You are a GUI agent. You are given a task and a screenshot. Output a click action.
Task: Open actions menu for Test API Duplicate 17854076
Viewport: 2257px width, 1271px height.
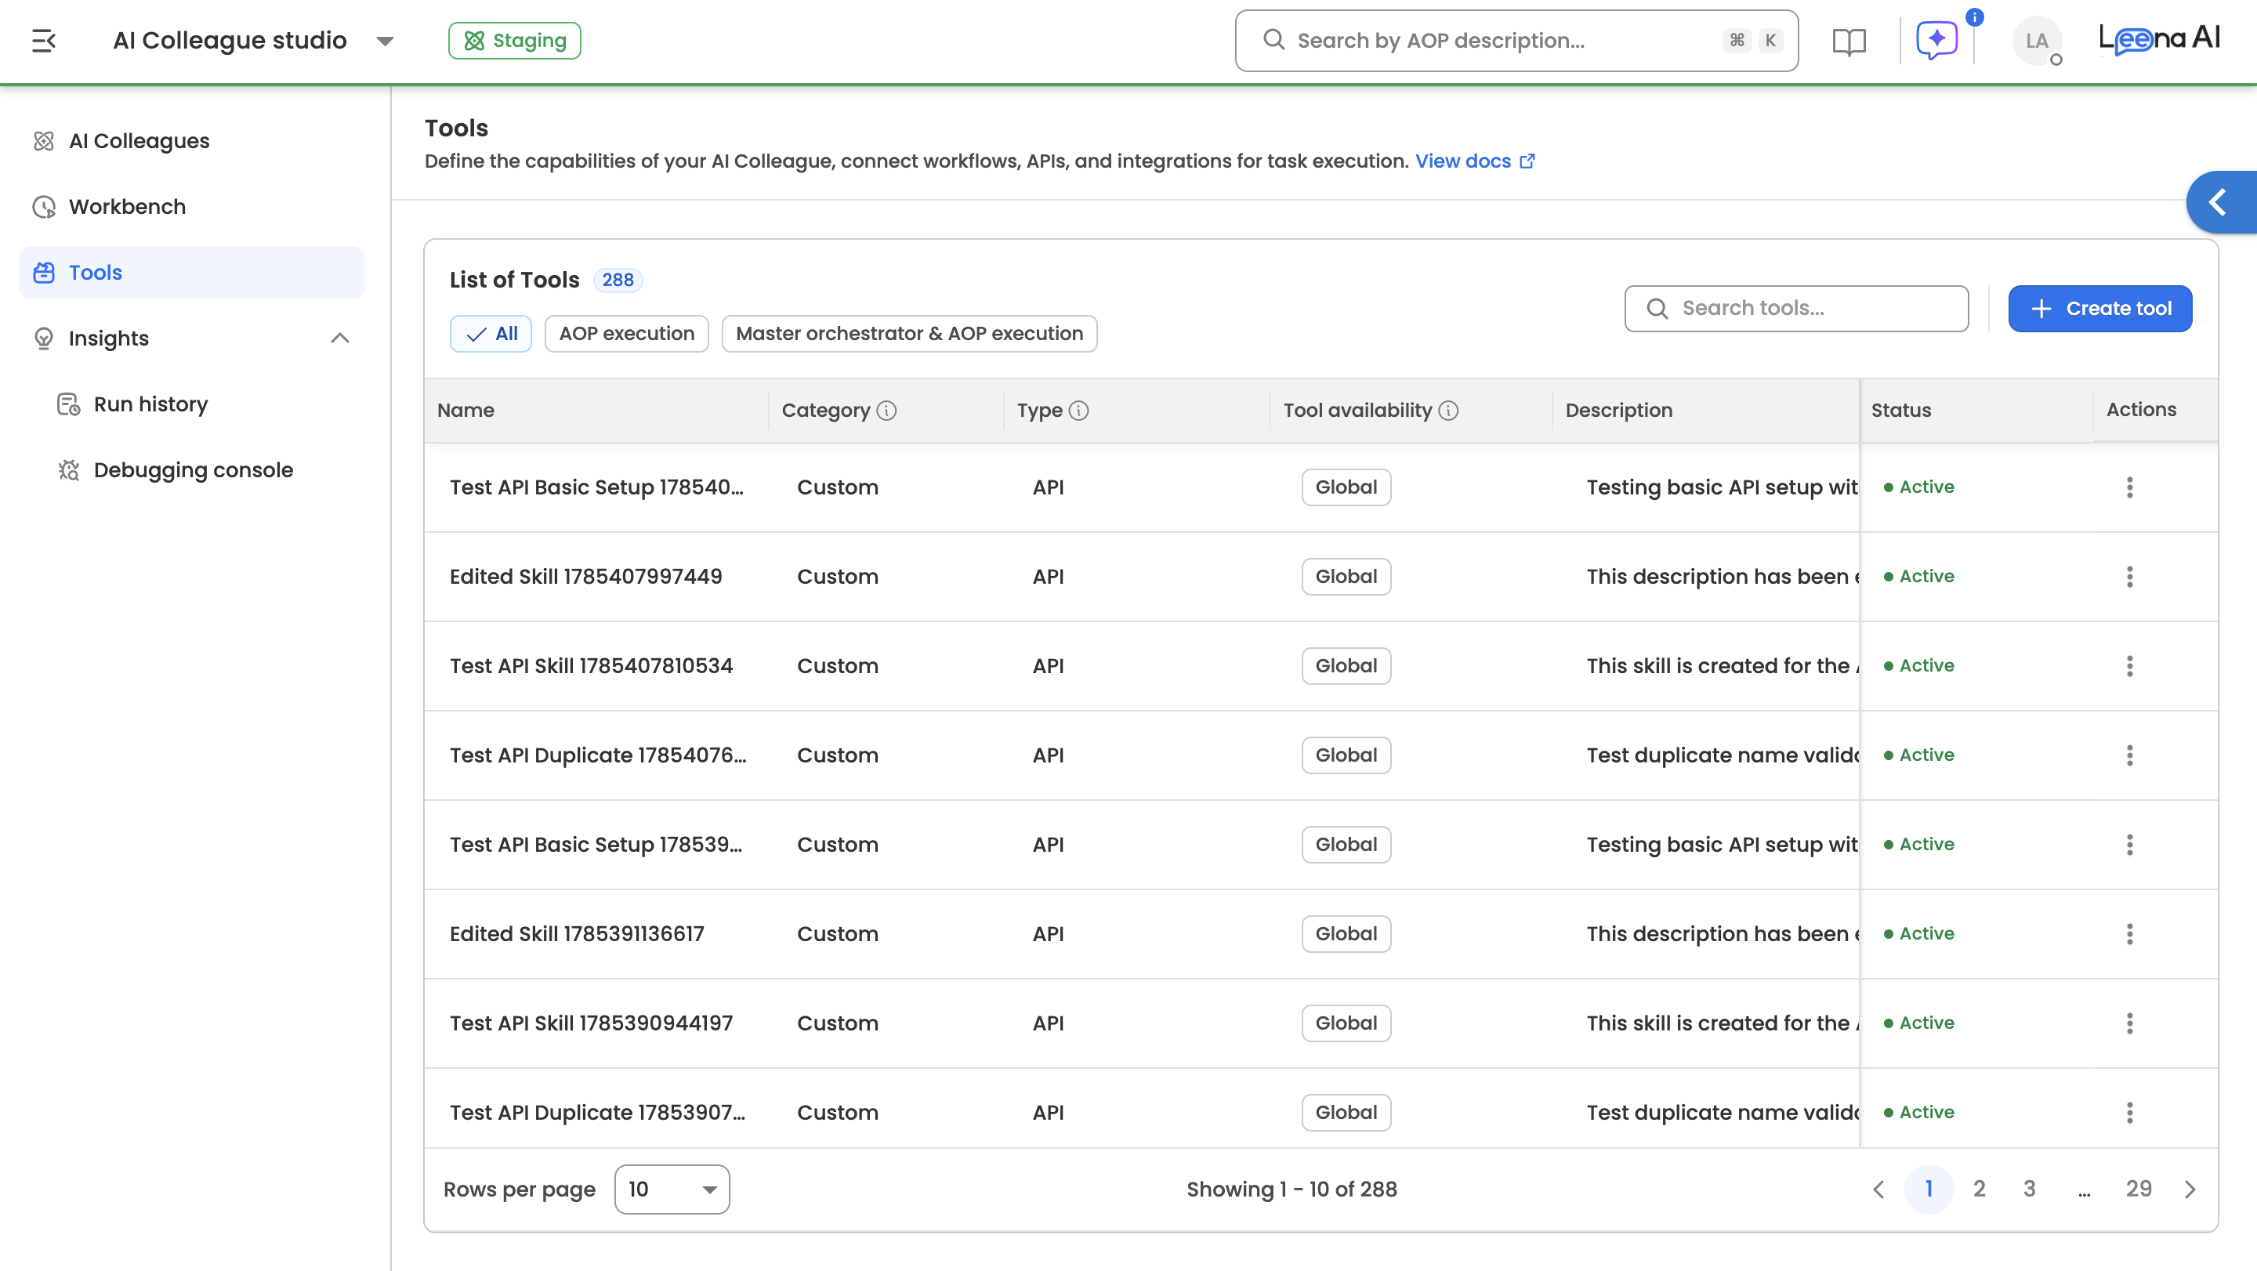pyautogui.click(x=2129, y=755)
